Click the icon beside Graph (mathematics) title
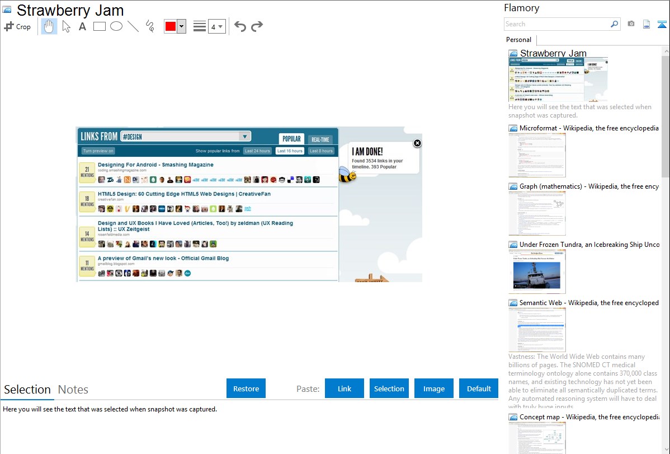Screen dimensions: 670x454 [513, 186]
